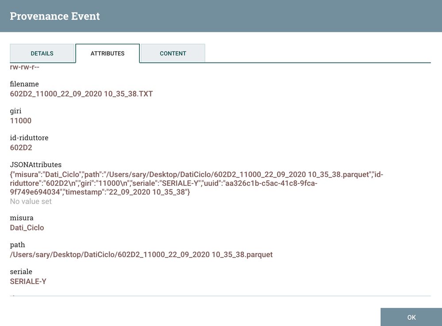Click the 'No value set' text
Viewport: 442px width, 326px height.
point(31,201)
